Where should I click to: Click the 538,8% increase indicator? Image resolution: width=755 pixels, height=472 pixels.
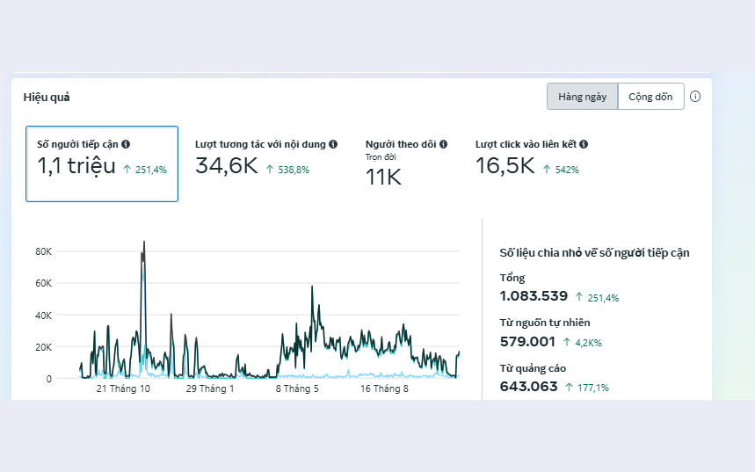coord(287,170)
